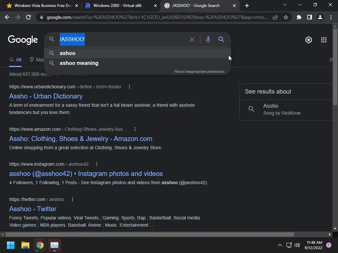Click Report inappropriate predictions
Screen dimensions: 338x253
click(x=199, y=71)
